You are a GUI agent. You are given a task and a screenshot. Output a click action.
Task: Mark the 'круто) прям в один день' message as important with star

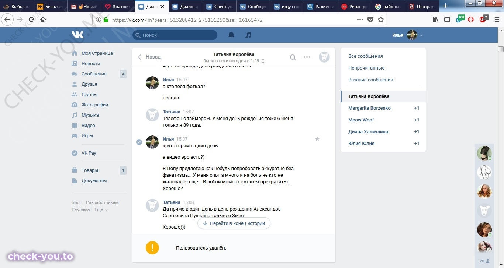point(317,139)
